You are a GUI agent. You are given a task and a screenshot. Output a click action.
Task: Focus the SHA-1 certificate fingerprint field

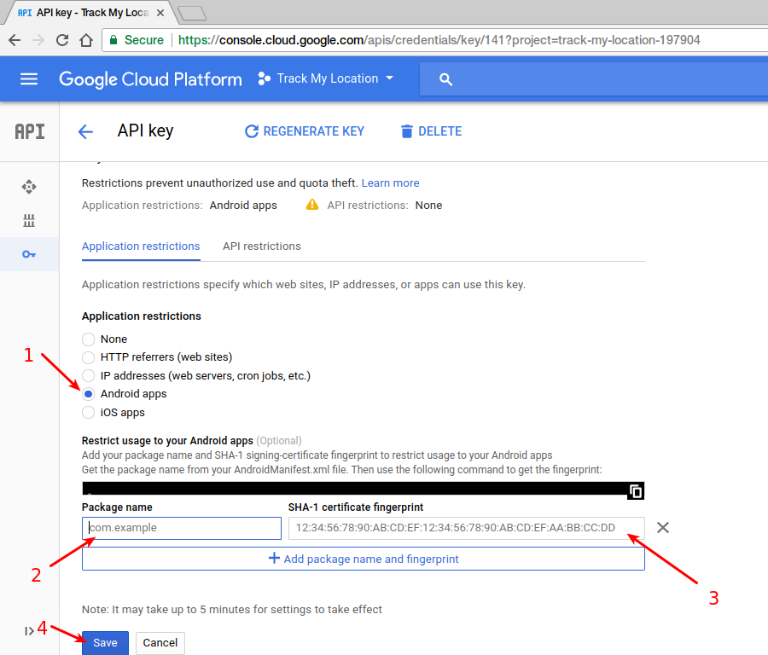(466, 528)
